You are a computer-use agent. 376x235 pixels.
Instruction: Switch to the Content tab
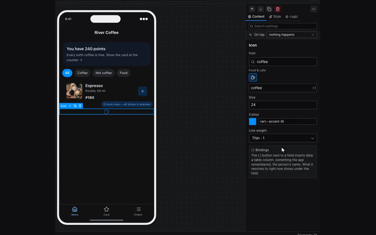pyautogui.click(x=256, y=16)
